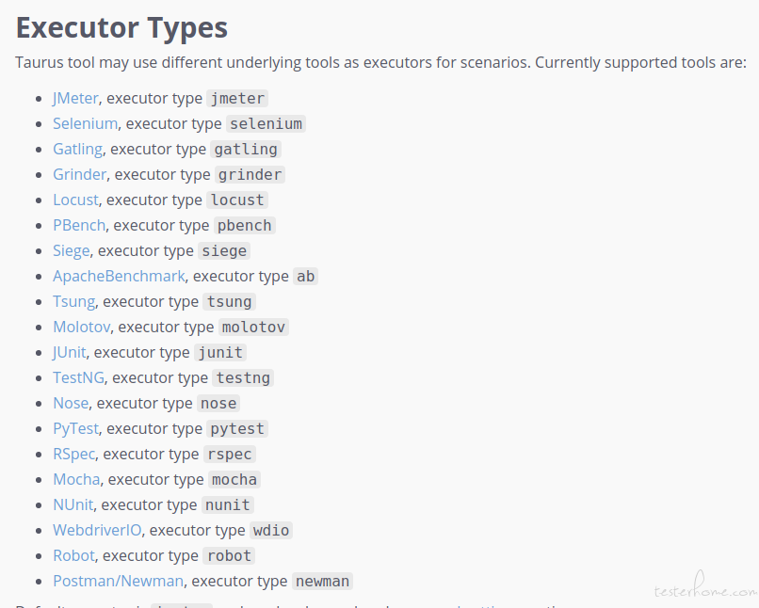Follow the NUnit link
Image resolution: width=759 pixels, height=608 pixels.
pos(73,504)
